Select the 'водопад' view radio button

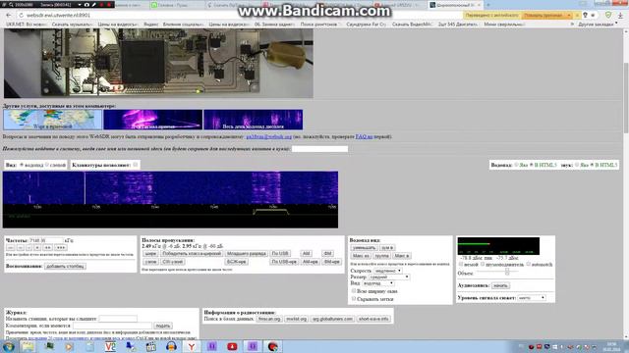[x=22, y=165]
